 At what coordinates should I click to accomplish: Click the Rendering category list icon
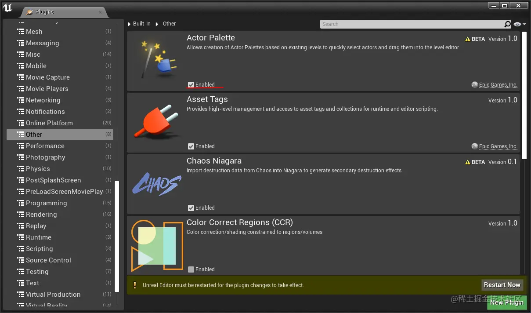(x=21, y=215)
